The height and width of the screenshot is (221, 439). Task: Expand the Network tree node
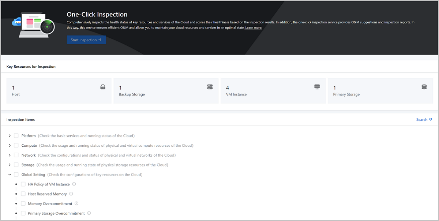(x=10, y=155)
